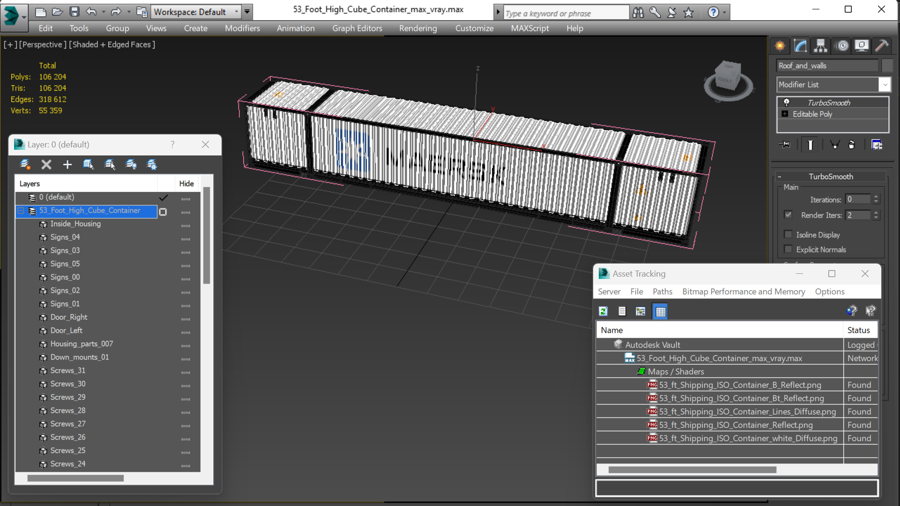The width and height of the screenshot is (900, 506).
Task: Toggle Render Iters checkbox
Action: pos(788,215)
